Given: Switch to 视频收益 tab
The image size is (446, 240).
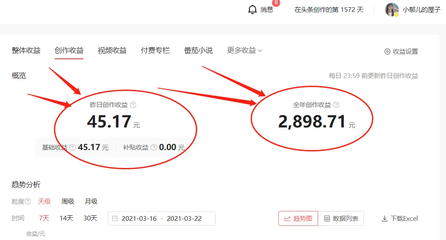Looking at the screenshot, I should 112,50.
